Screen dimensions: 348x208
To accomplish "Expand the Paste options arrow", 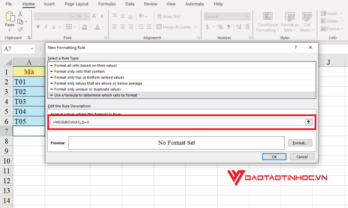I will [9, 30].
